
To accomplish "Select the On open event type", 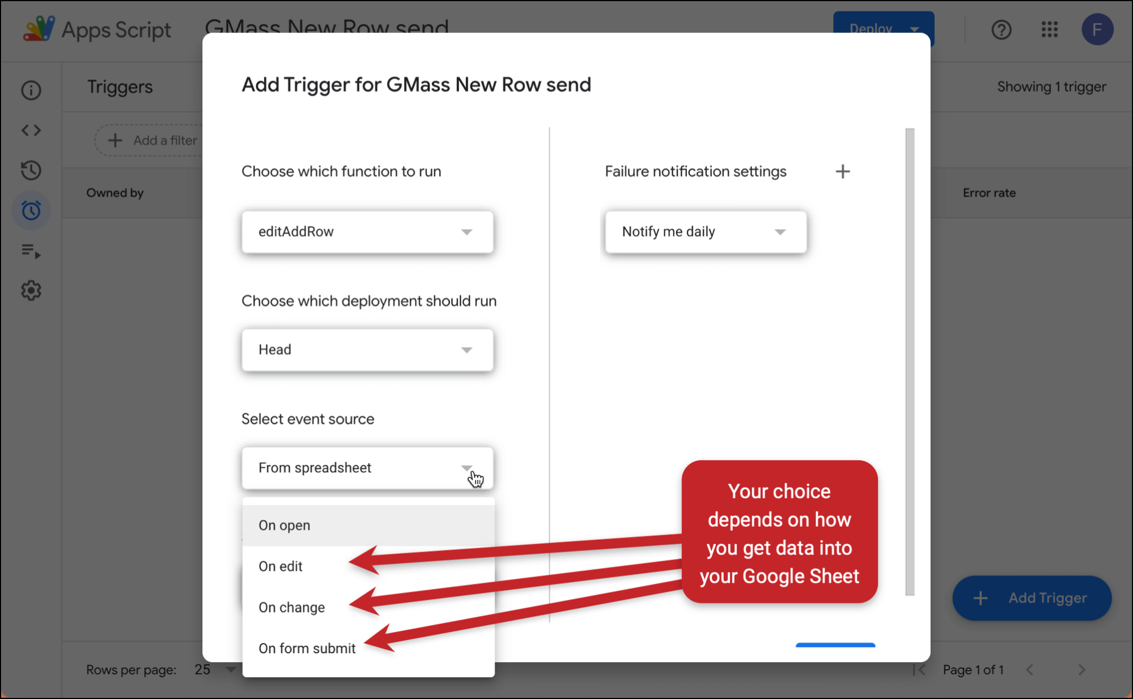I will (x=368, y=526).
